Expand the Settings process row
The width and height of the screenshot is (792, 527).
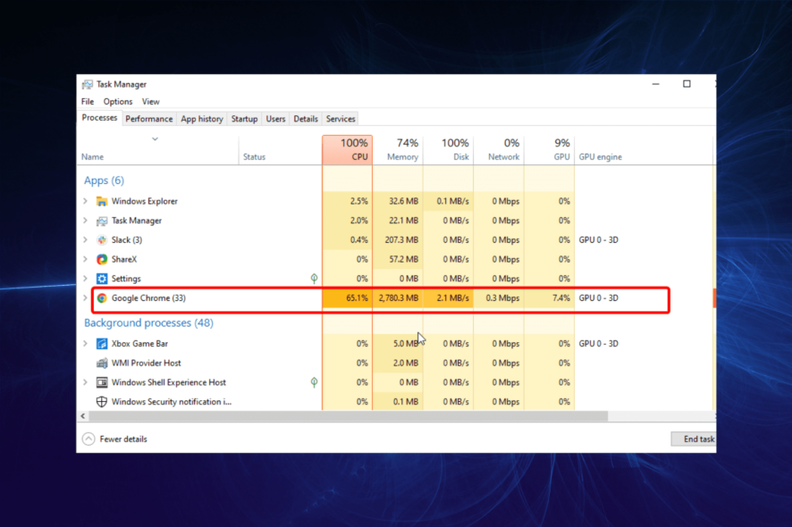tap(85, 278)
